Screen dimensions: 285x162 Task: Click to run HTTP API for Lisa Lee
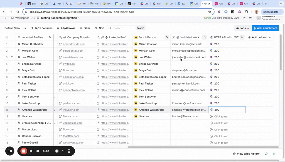coord(221,117)
